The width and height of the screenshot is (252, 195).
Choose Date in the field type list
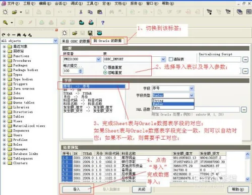pyautogui.click(x=173, y=108)
